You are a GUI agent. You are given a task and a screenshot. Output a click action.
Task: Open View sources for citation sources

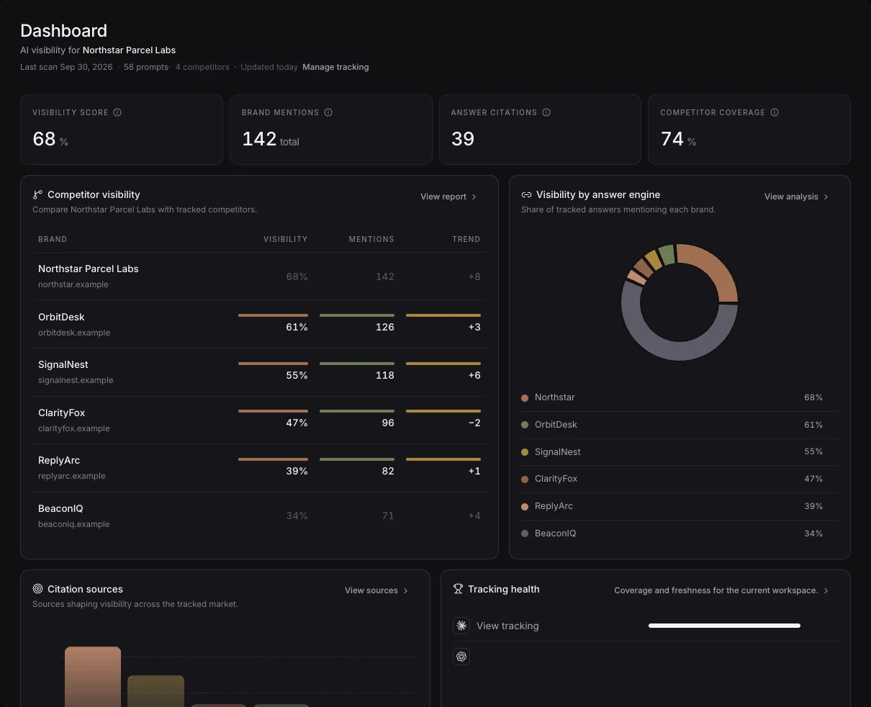[x=371, y=590]
